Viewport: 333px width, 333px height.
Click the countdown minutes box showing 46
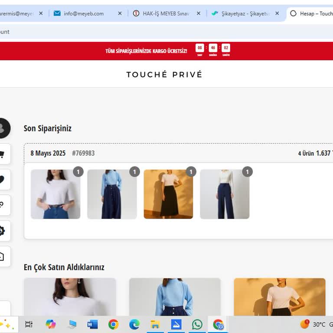point(213,48)
